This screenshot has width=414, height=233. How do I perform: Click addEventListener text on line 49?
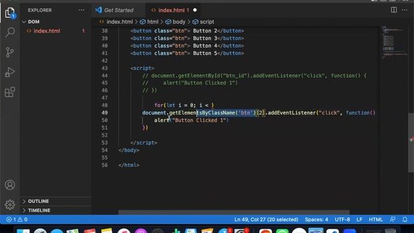tap(292, 113)
